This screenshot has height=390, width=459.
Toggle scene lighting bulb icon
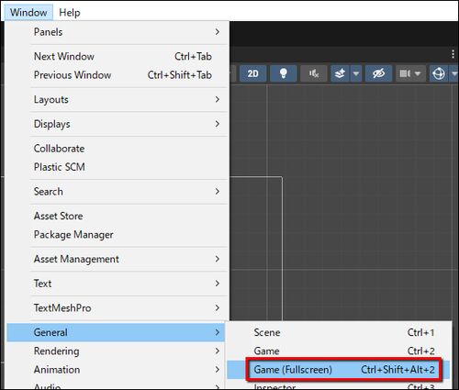(x=284, y=73)
